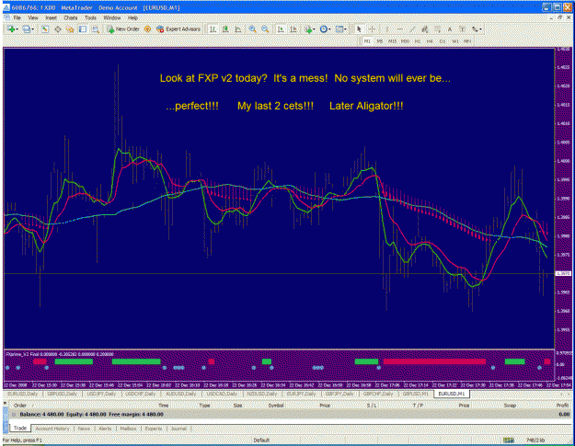Switch to the GBPUSD,M1 chart tab
Image resolution: width=575 pixels, height=446 pixels.
click(x=415, y=394)
